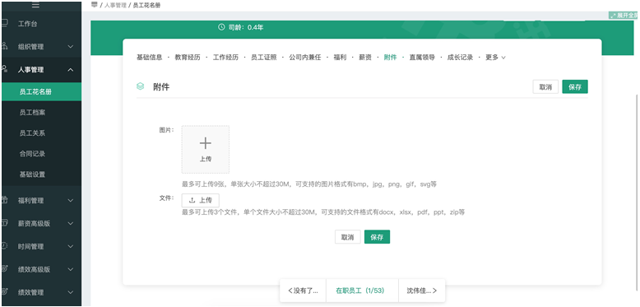Click the 薪资高级版 wallet icon

[x=4, y=223]
